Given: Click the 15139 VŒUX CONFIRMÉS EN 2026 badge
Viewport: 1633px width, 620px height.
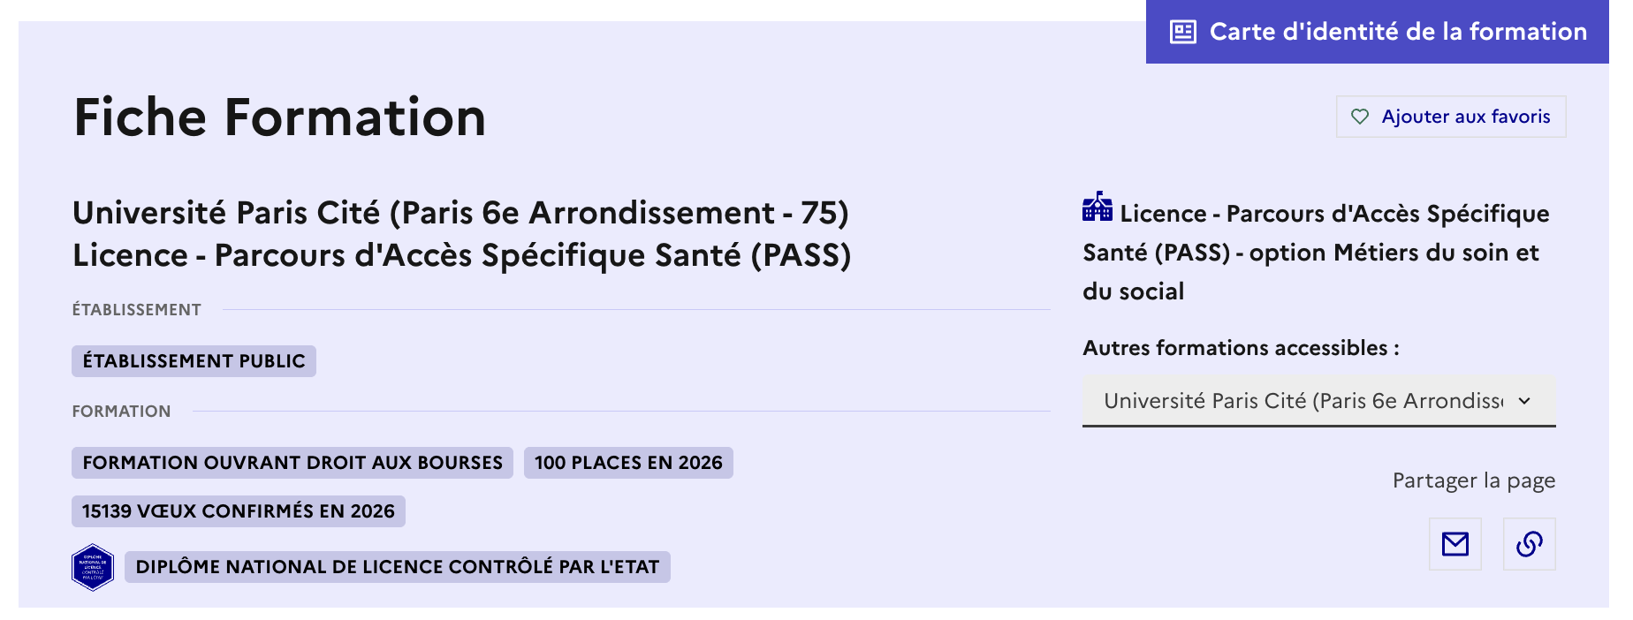Looking at the screenshot, I should (x=238, y=510).
